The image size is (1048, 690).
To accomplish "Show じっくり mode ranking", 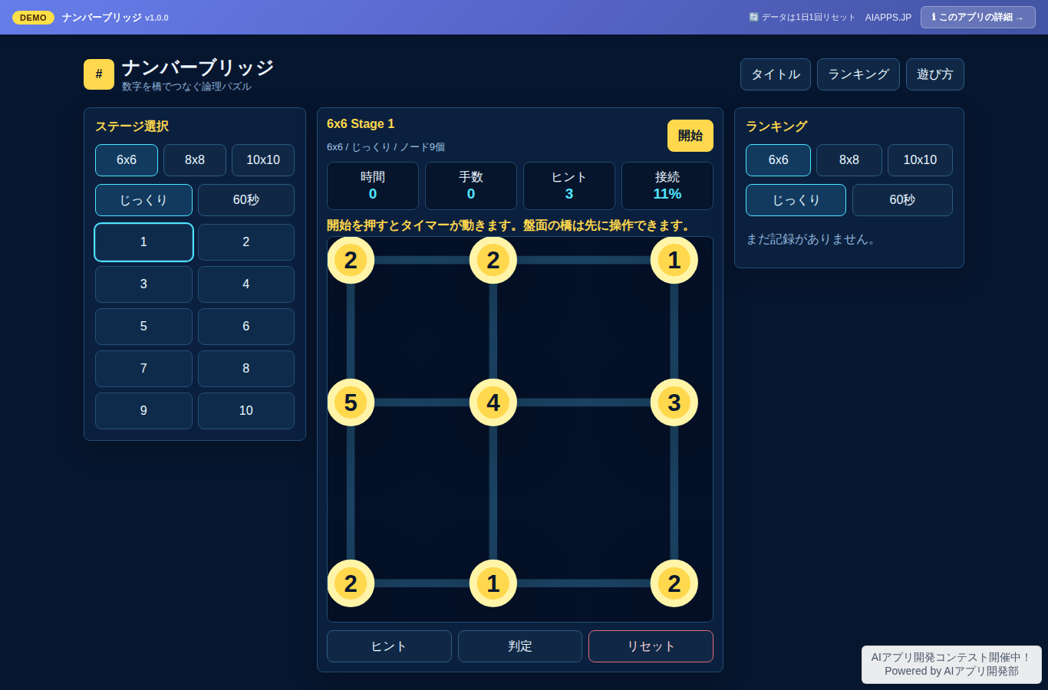I will pos(796,200).
